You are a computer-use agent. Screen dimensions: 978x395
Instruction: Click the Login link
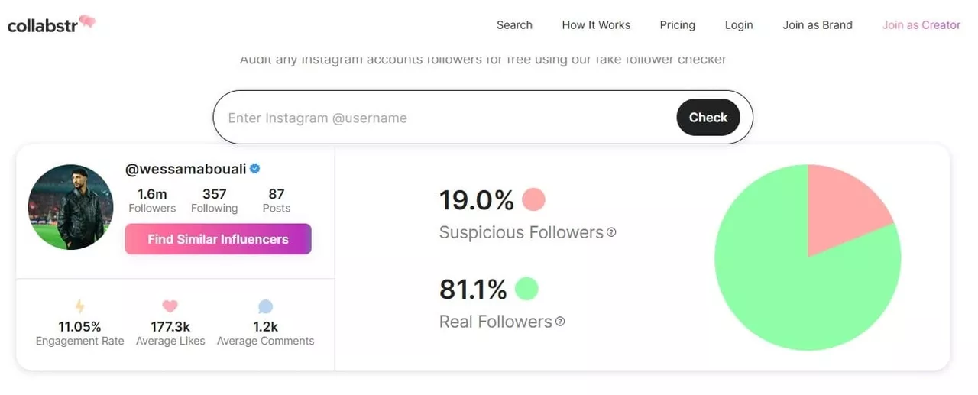click(739, 25)
